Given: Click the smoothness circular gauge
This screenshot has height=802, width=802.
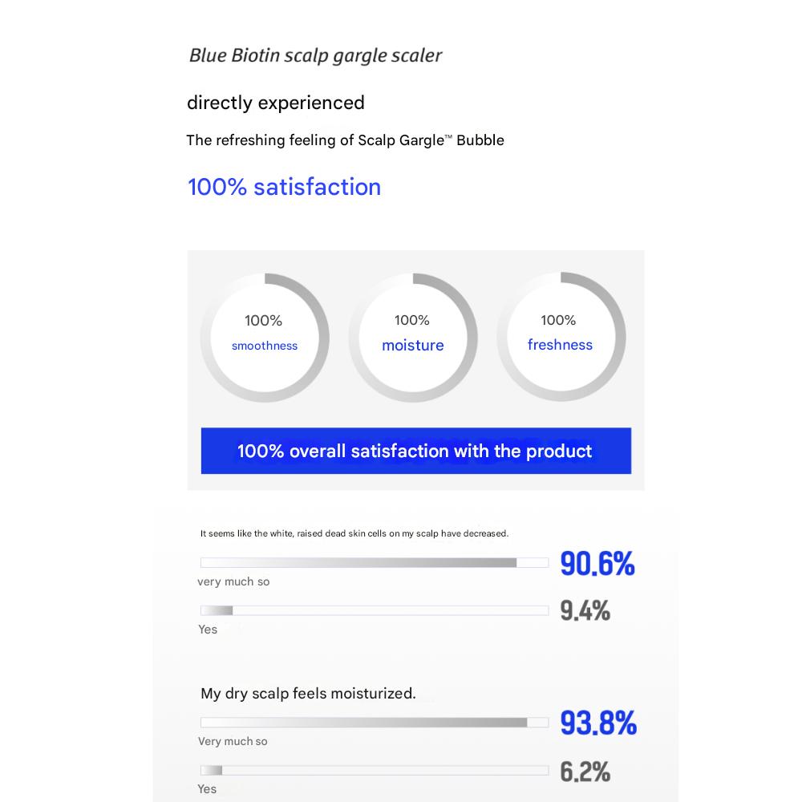Looking at the screenshot, I should (x=265, y=338).
